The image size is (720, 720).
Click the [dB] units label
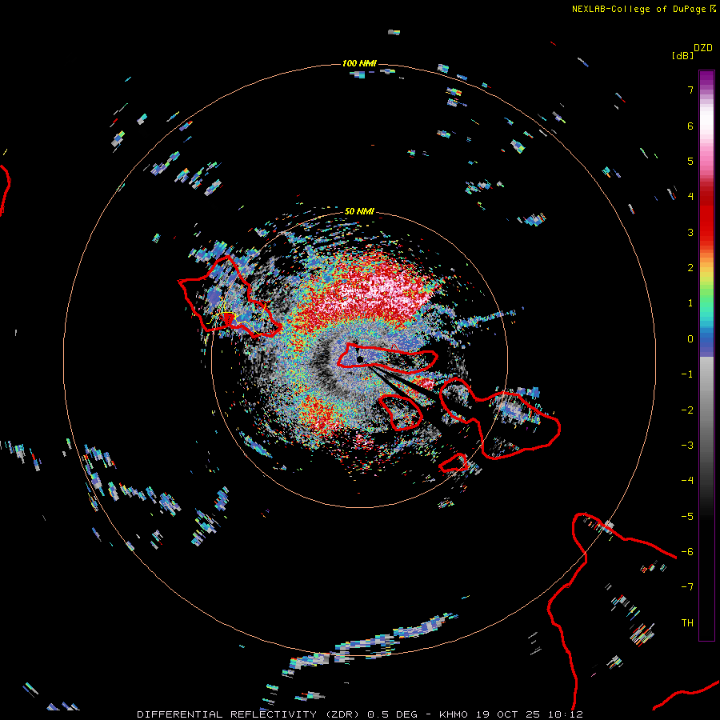682,55
